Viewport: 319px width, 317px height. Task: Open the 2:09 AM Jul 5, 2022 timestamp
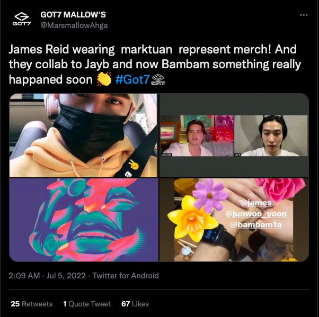tap(47, 276)
